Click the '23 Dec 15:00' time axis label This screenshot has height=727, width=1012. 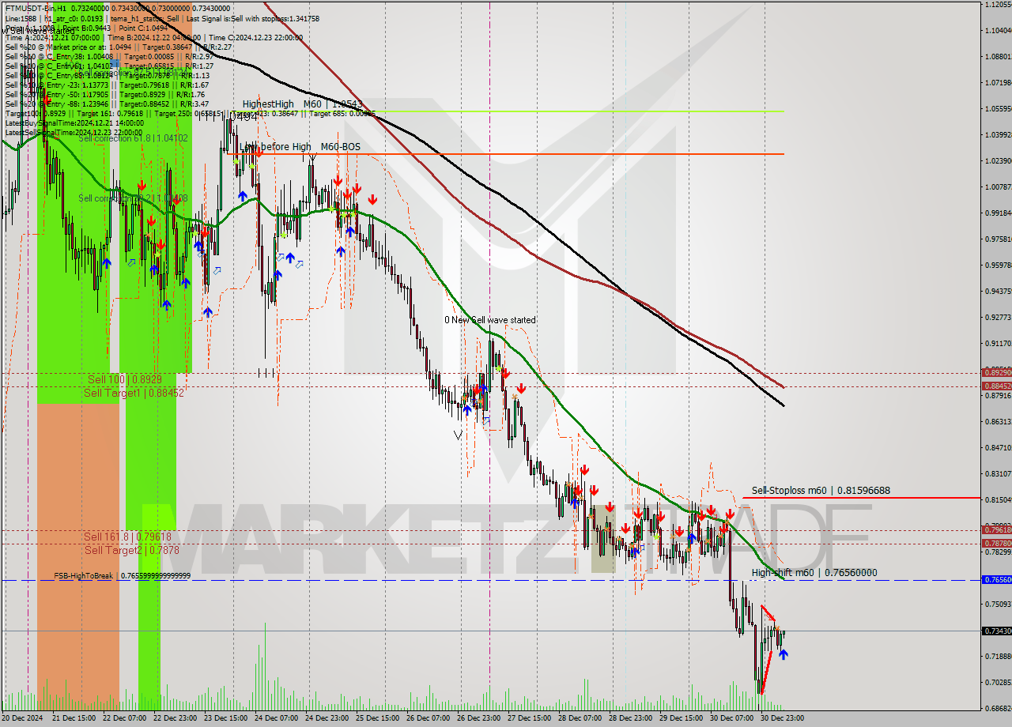(226, 718)
